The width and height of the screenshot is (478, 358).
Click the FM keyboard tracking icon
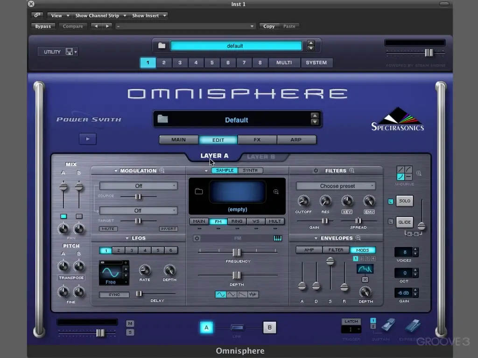[278, 238]
